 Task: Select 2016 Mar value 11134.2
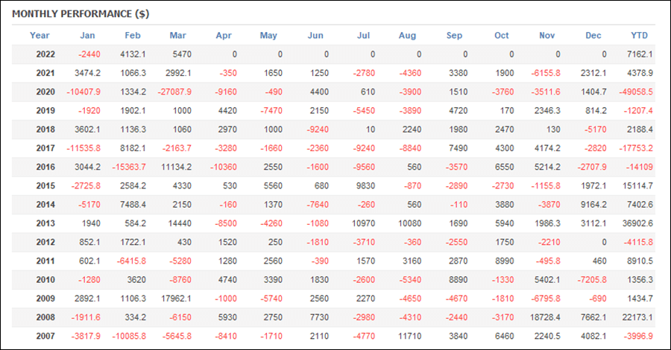click(x=176, y=167)
